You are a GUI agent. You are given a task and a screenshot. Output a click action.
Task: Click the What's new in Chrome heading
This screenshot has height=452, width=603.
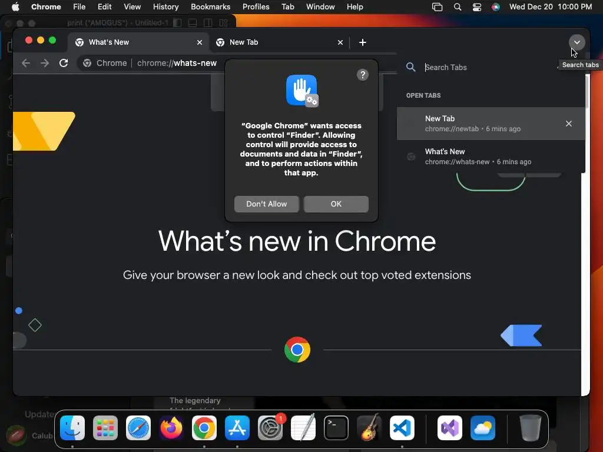point(297,241)
